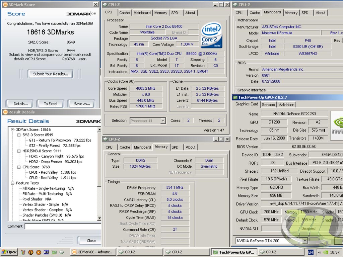Click title icon of CPU-Z Mainboard window
This screenshot has height=257, width=343.
(235, 5)
